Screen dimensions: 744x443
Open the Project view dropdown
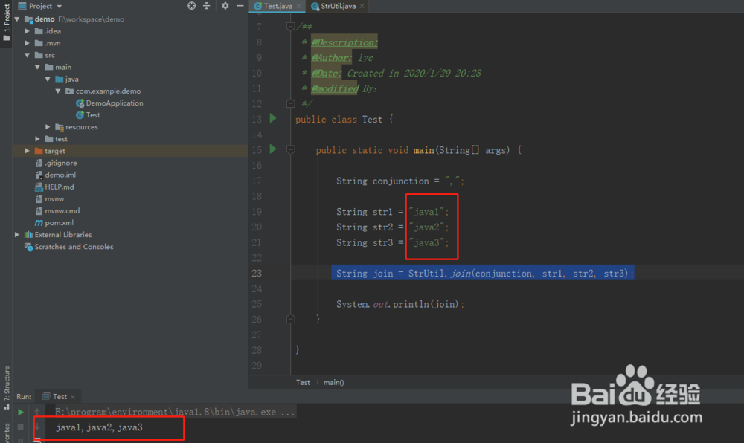click(60, 6)
